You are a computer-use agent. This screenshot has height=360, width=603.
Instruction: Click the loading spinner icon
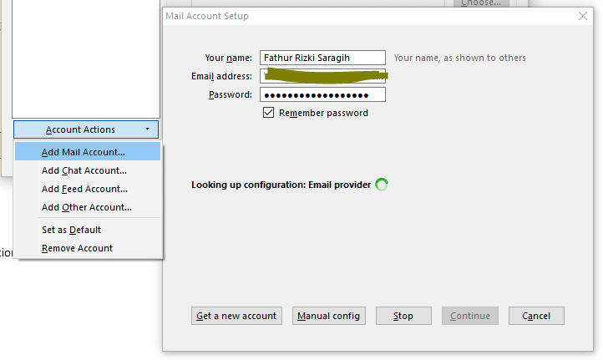coord(382,185)
